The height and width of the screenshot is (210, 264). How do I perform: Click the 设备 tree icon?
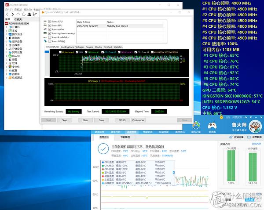point(10,59)
